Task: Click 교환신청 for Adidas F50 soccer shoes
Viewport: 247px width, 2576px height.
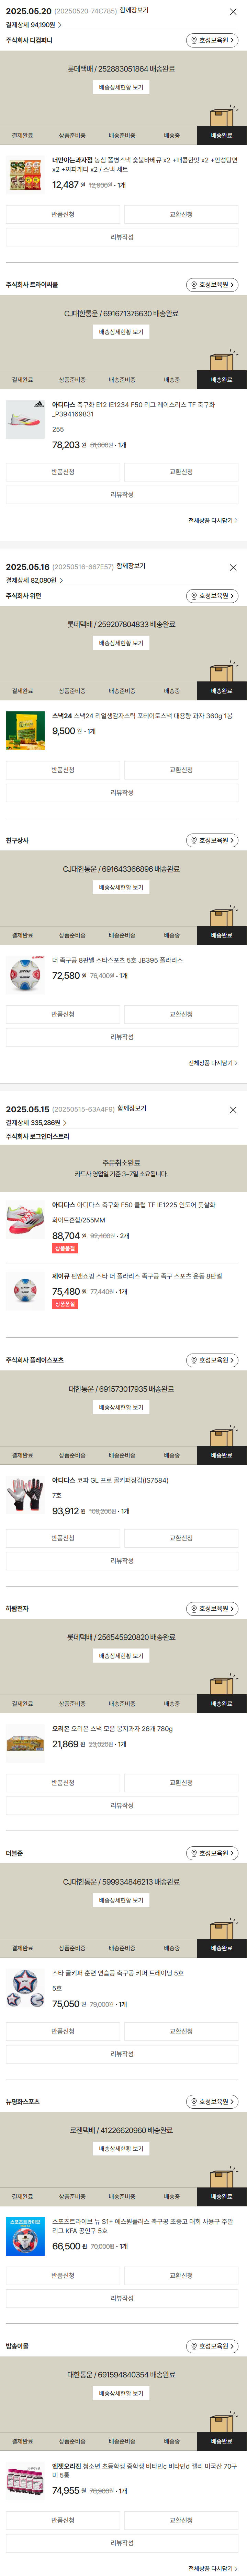Action: point(181,472)
